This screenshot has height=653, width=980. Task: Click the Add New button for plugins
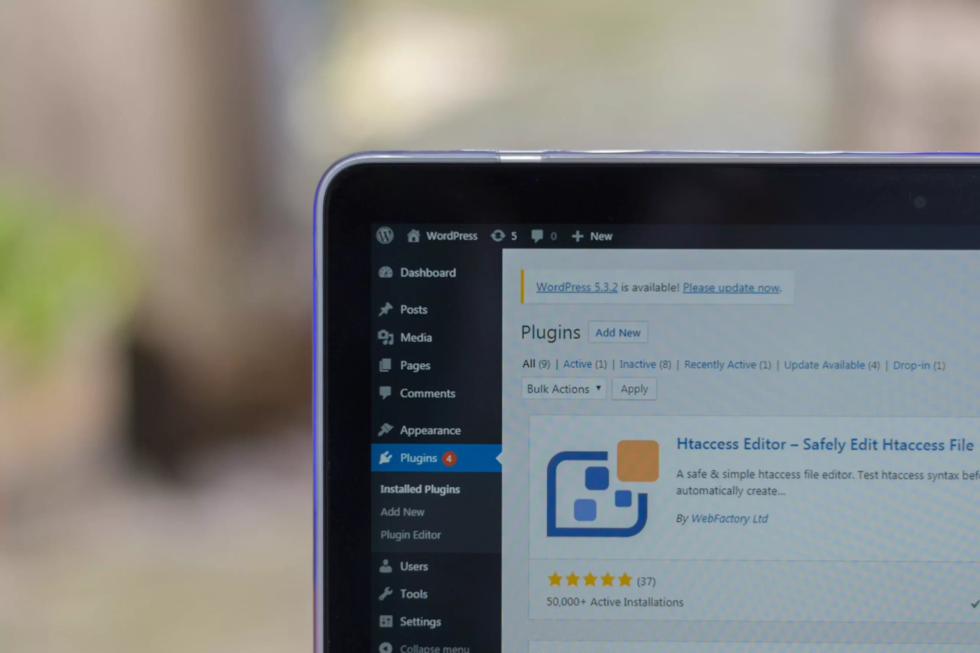pos(617,333)
